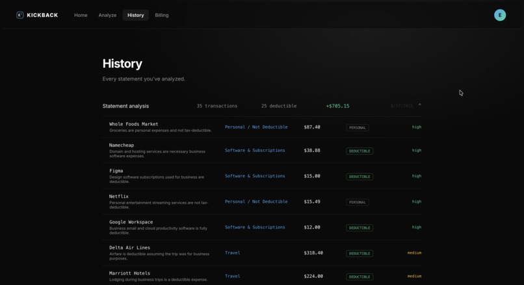Select the Namecheap transaction name
The width and height of the screenshot is (524, 285).
coord(122,145)
